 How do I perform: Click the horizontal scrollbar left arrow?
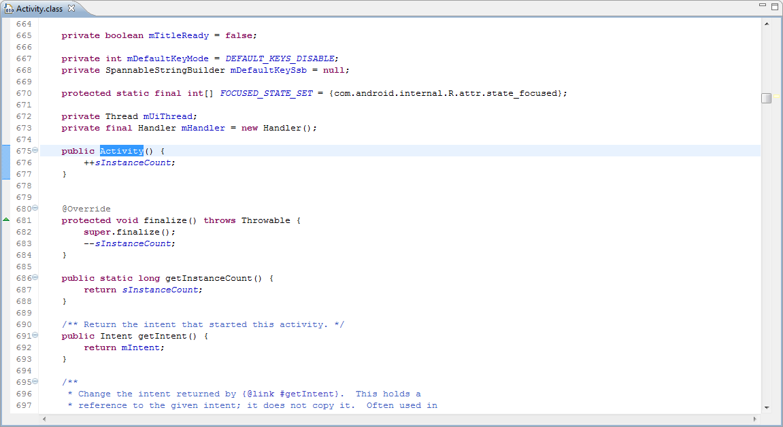45,418
